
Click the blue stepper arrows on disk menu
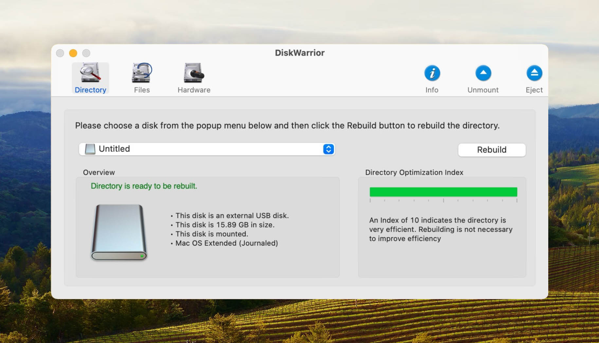coord(328,149)
